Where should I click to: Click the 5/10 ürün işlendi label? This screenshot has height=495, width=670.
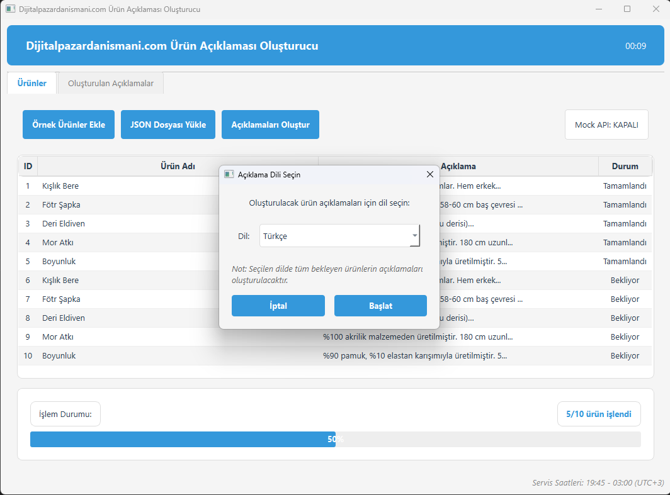(599, 414)
